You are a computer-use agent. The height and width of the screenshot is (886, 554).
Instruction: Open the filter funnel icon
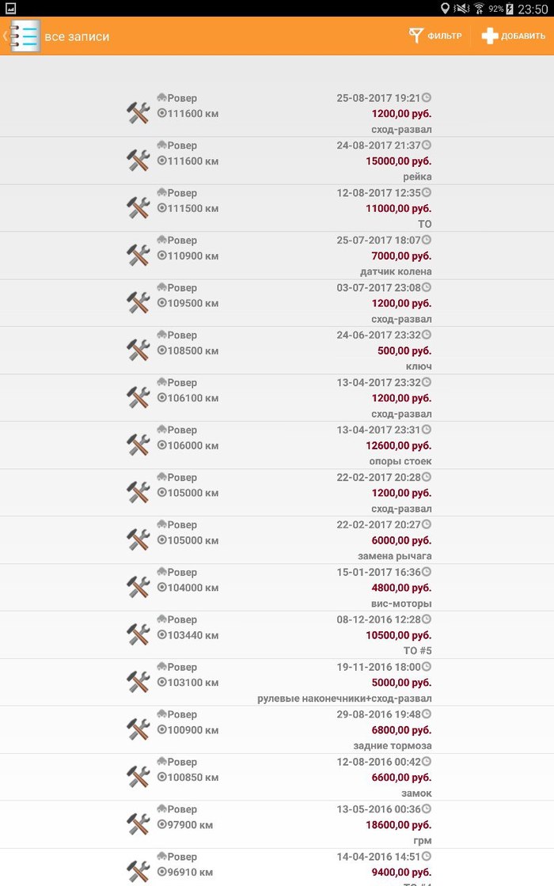pos(415,36)
